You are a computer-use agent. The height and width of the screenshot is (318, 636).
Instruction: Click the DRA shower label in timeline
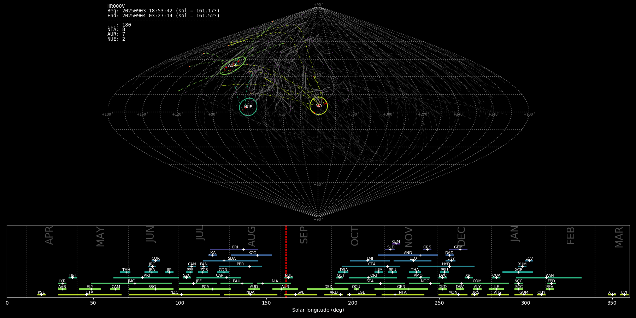click(344, 270)
